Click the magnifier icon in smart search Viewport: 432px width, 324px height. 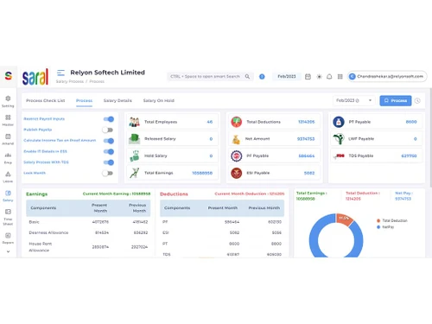click(x=247, y=76)
